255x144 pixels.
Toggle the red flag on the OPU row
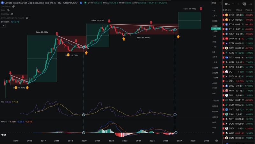click(x=223, y=39)
